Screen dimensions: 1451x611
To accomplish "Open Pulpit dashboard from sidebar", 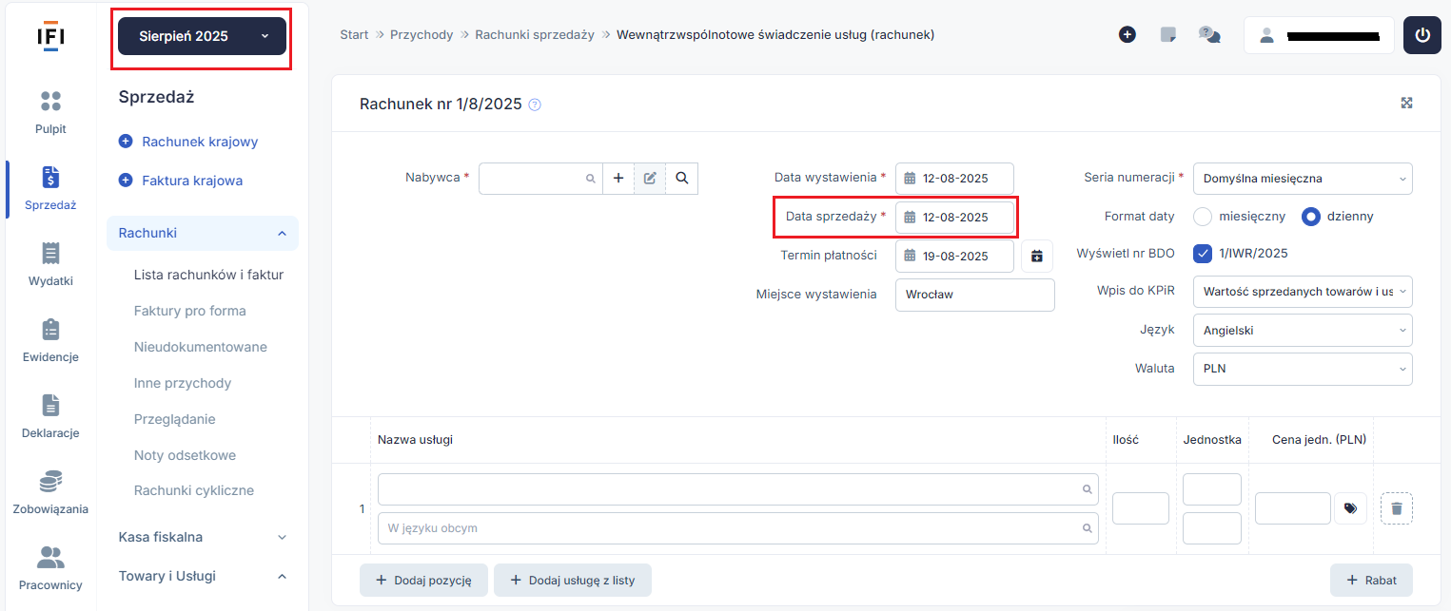I will pyautogui.click(x=50, y=112).
